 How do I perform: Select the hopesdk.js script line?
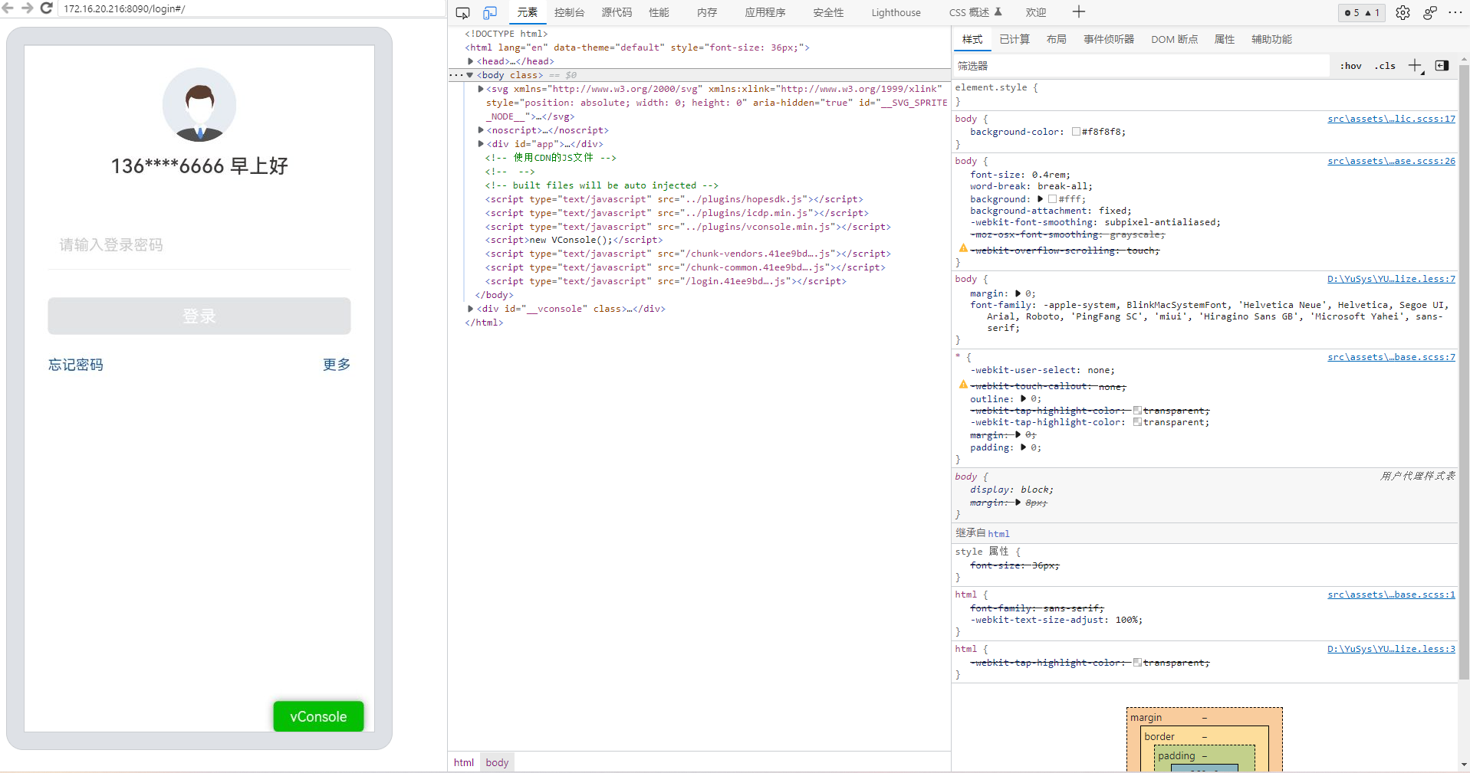tap(674, 199)
